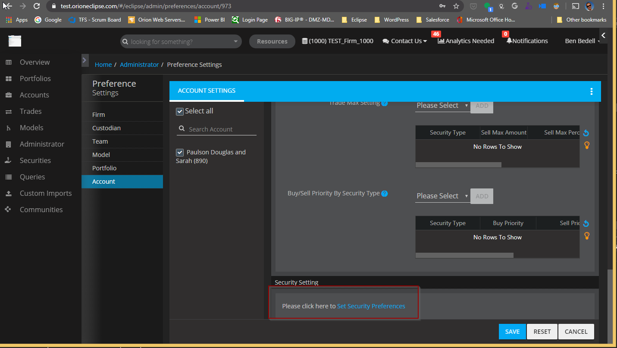Open the Contact Us dropdown

[x=404, y=41]
